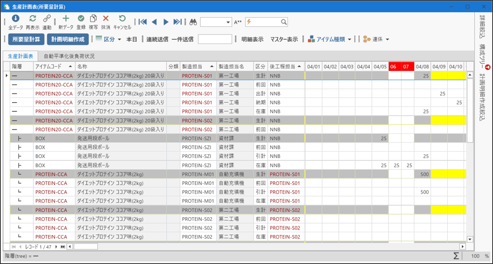Click the 全データ download icon
493x264 pixels.
(x=16, y=19)
